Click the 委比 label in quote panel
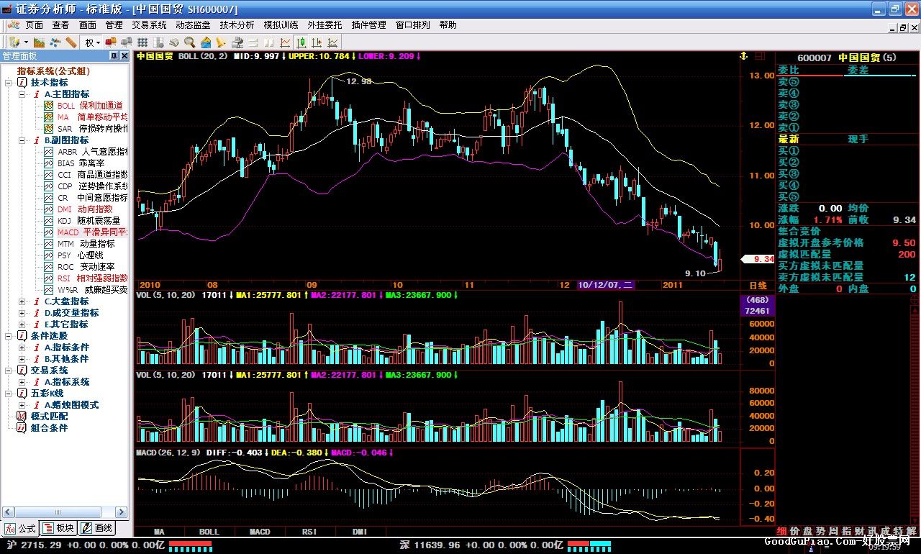The image size is (921, 554). click(788, 70)
